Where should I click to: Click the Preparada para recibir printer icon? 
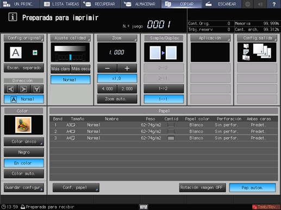[23, 207]
